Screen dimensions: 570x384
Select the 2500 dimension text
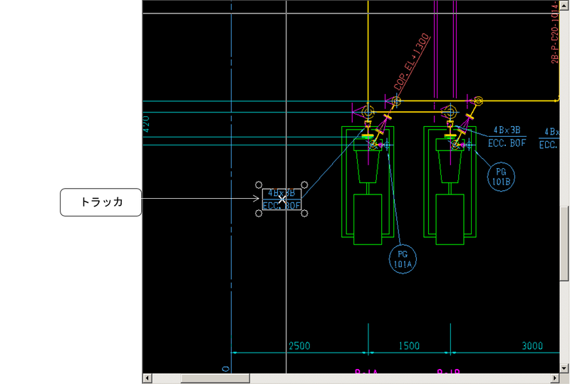click(x=299, y=346)
